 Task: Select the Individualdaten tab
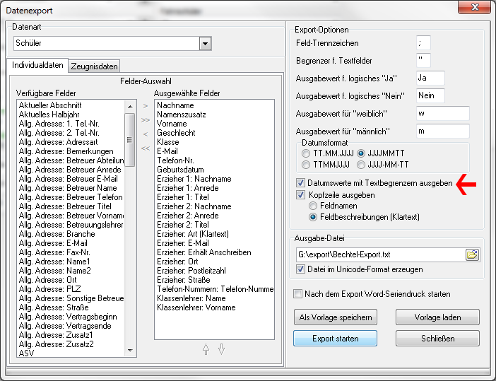(38, 65)
